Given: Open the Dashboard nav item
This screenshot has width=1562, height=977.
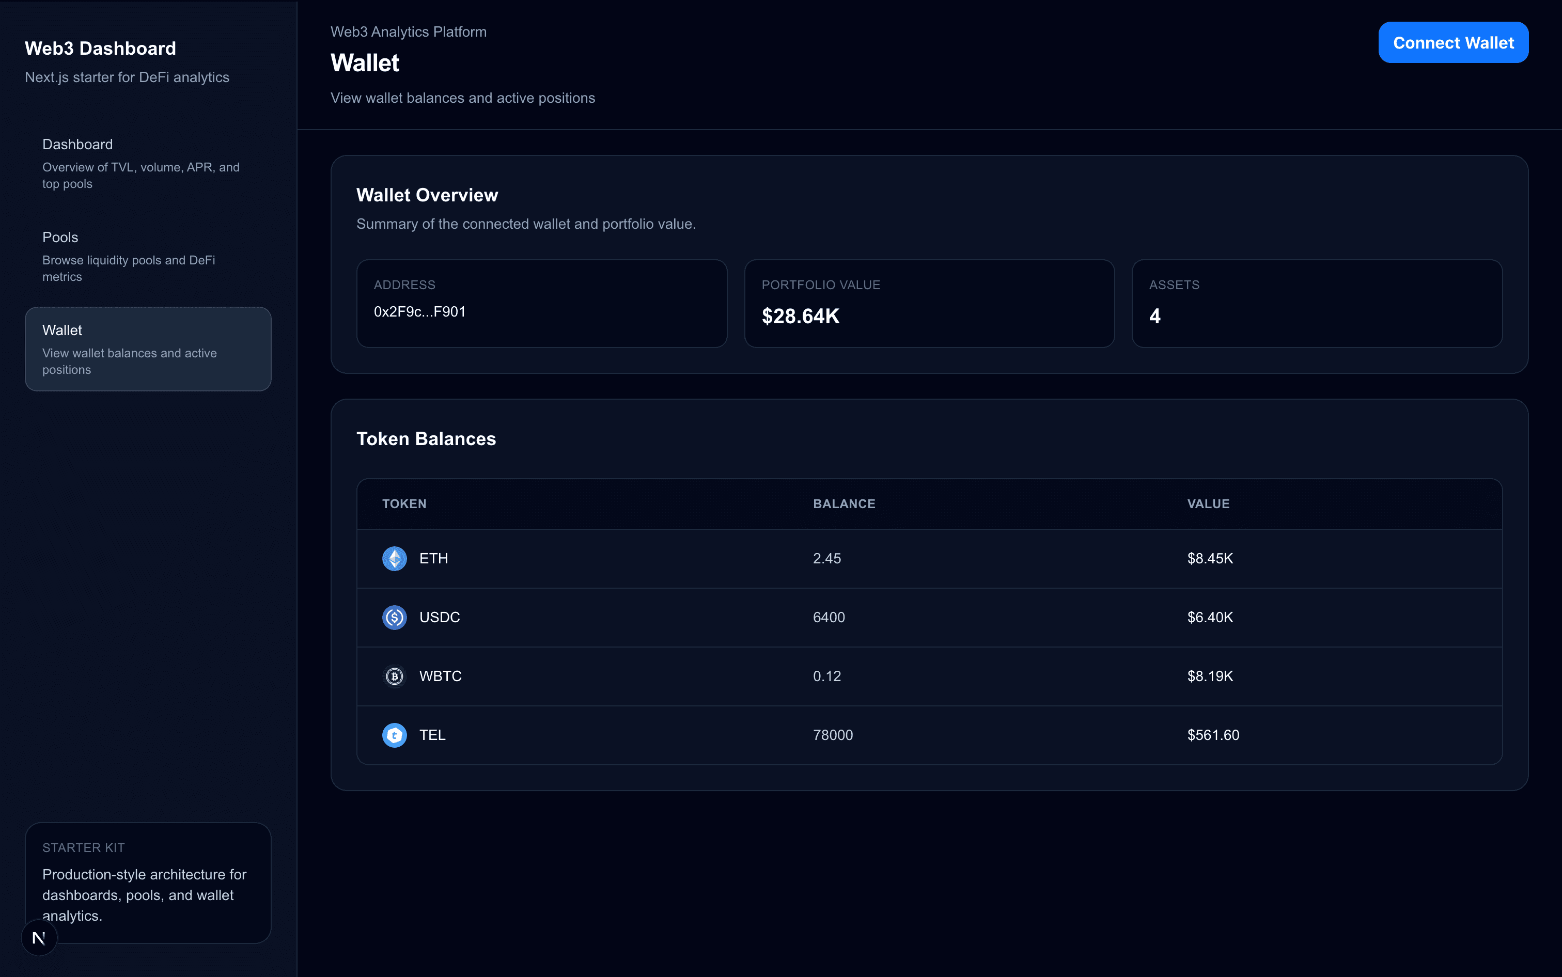Looking at the screenshot, I should pyautogui.click(x=148, y=163).
